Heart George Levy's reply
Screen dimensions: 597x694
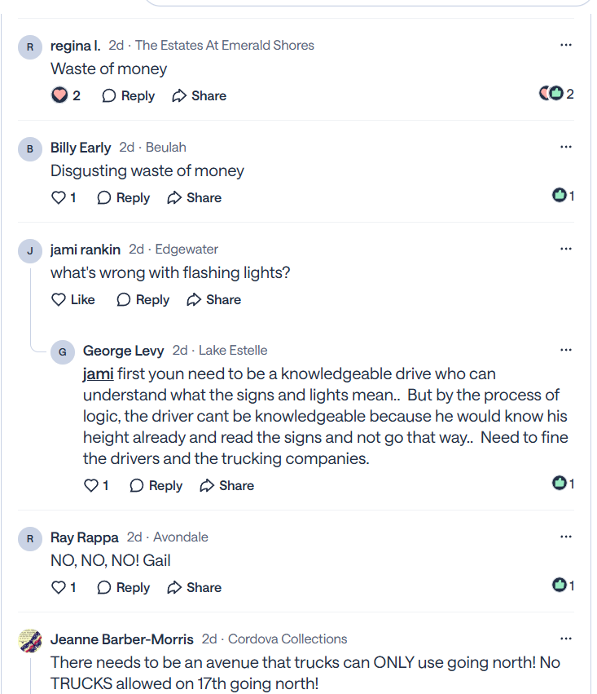[x=91, y=485]
